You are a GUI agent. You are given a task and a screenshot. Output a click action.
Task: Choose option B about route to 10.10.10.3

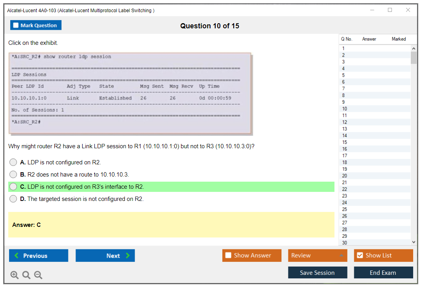click(13, 175)
